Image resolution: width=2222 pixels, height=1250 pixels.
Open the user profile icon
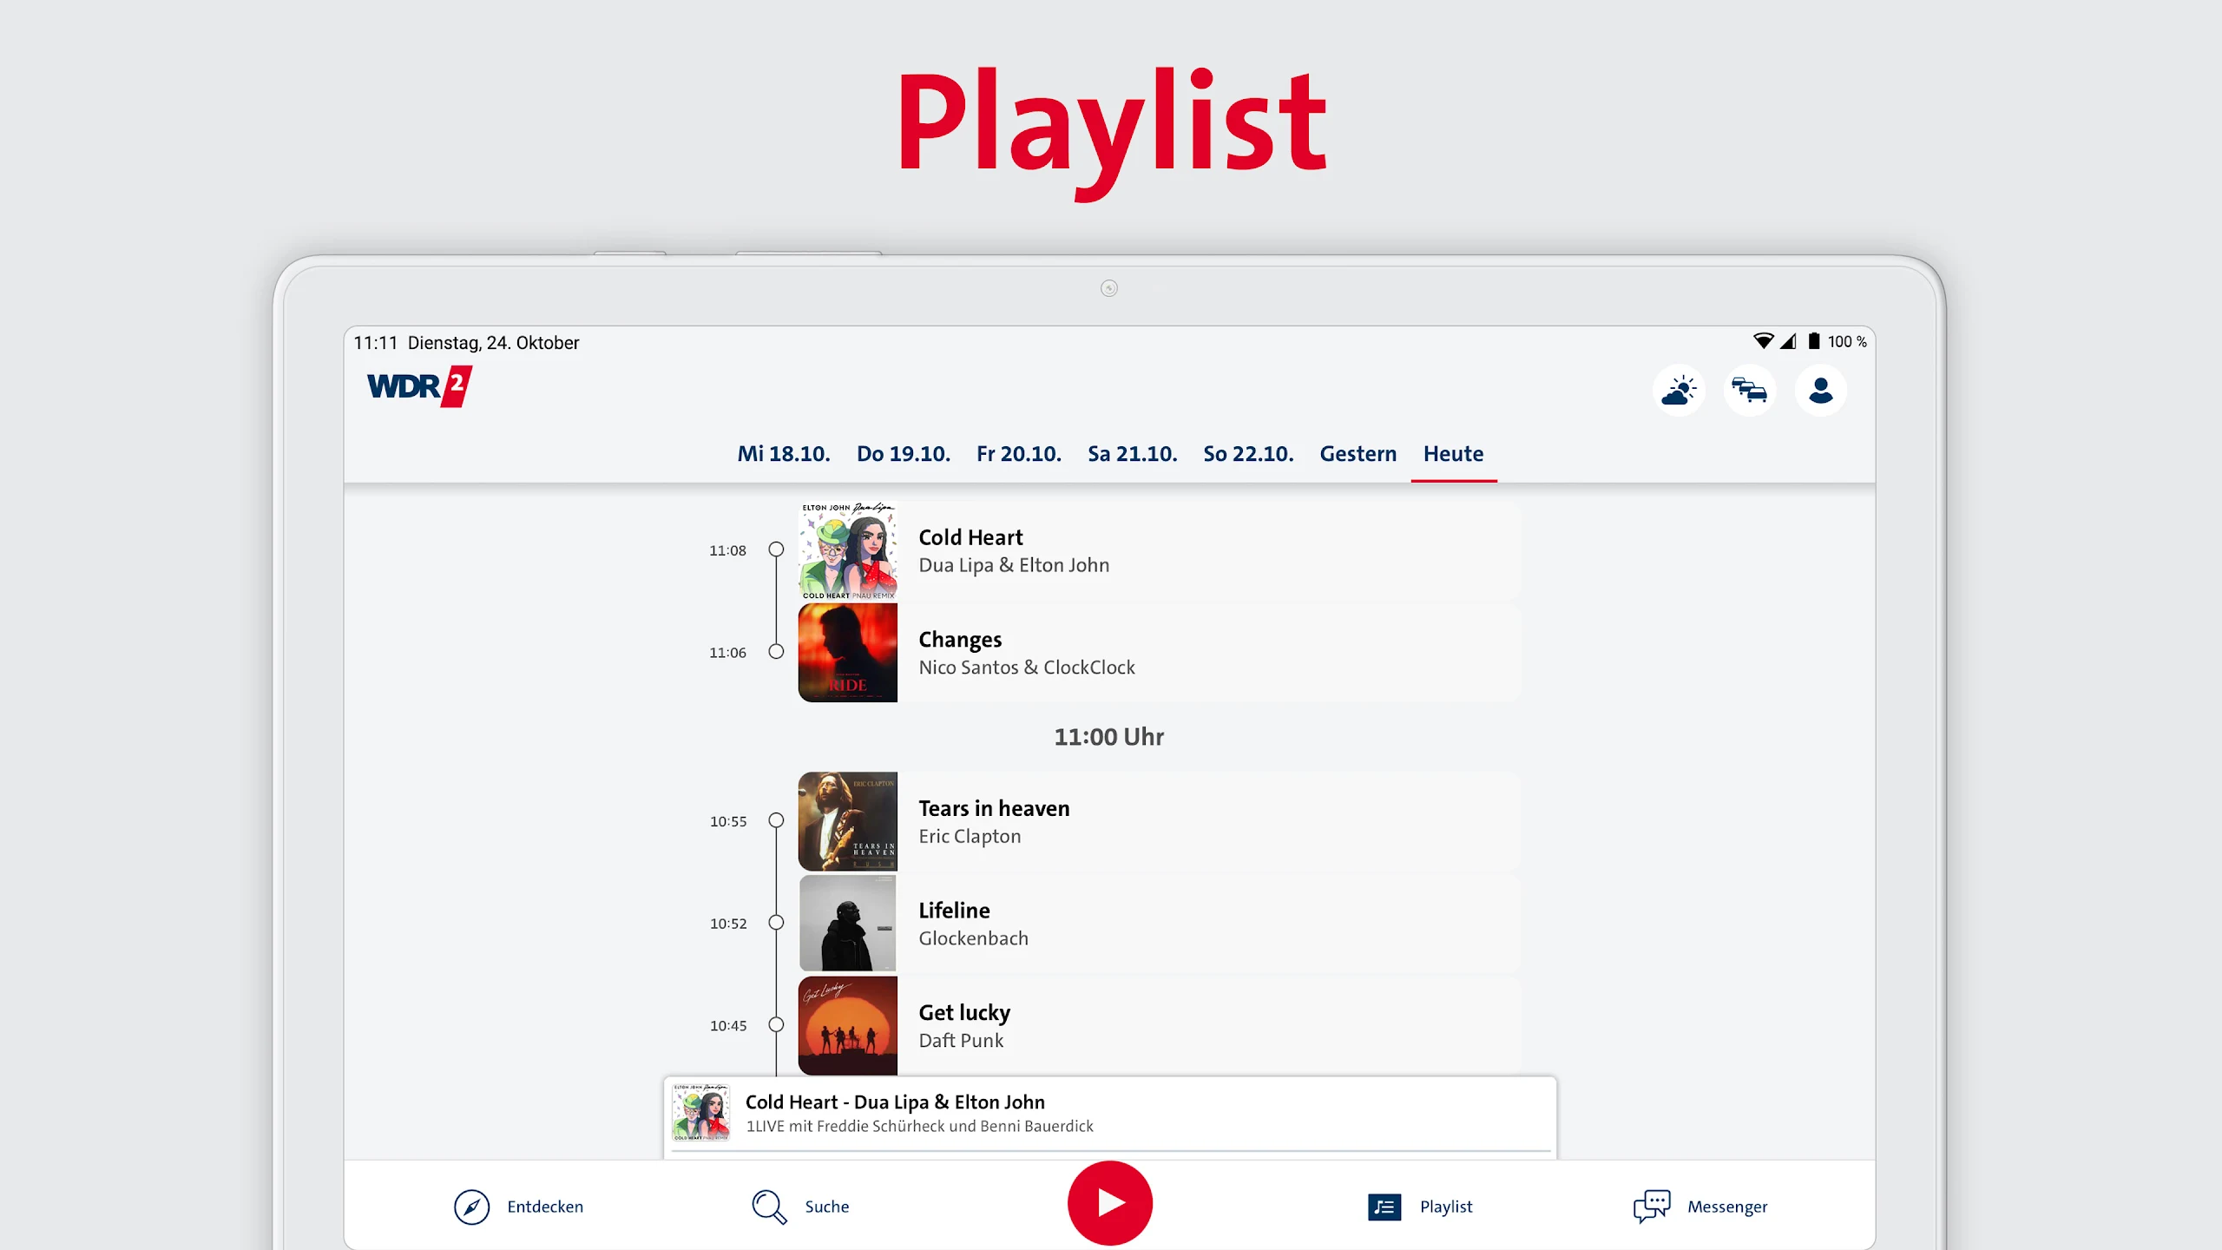click(x=1820, y=391)
